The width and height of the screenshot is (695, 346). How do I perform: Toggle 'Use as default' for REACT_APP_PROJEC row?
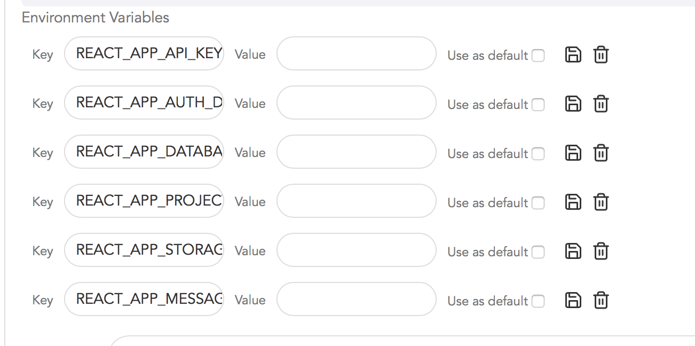coord(538,203)
